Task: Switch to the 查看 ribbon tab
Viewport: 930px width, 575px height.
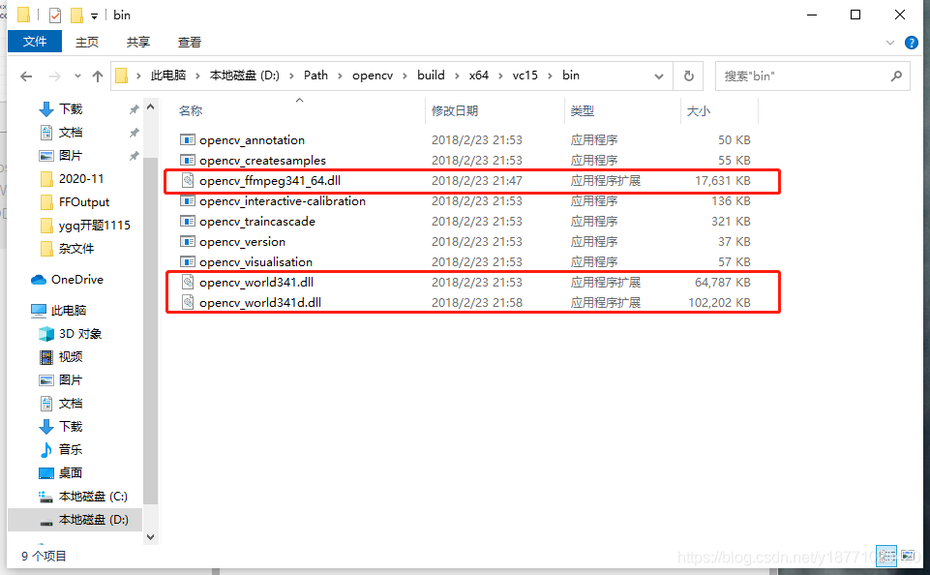Action: [x=190, y=43]
